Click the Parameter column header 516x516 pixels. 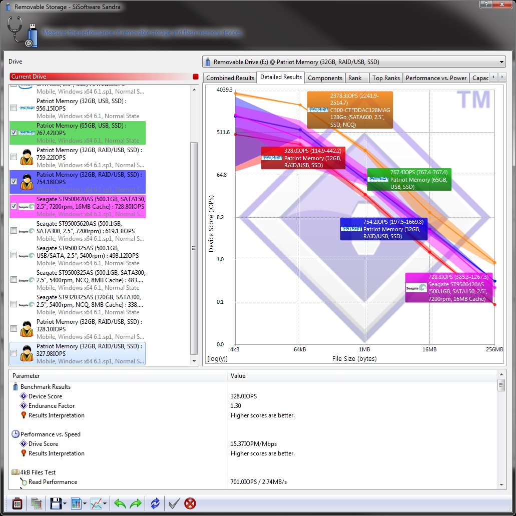click(119, 376)
